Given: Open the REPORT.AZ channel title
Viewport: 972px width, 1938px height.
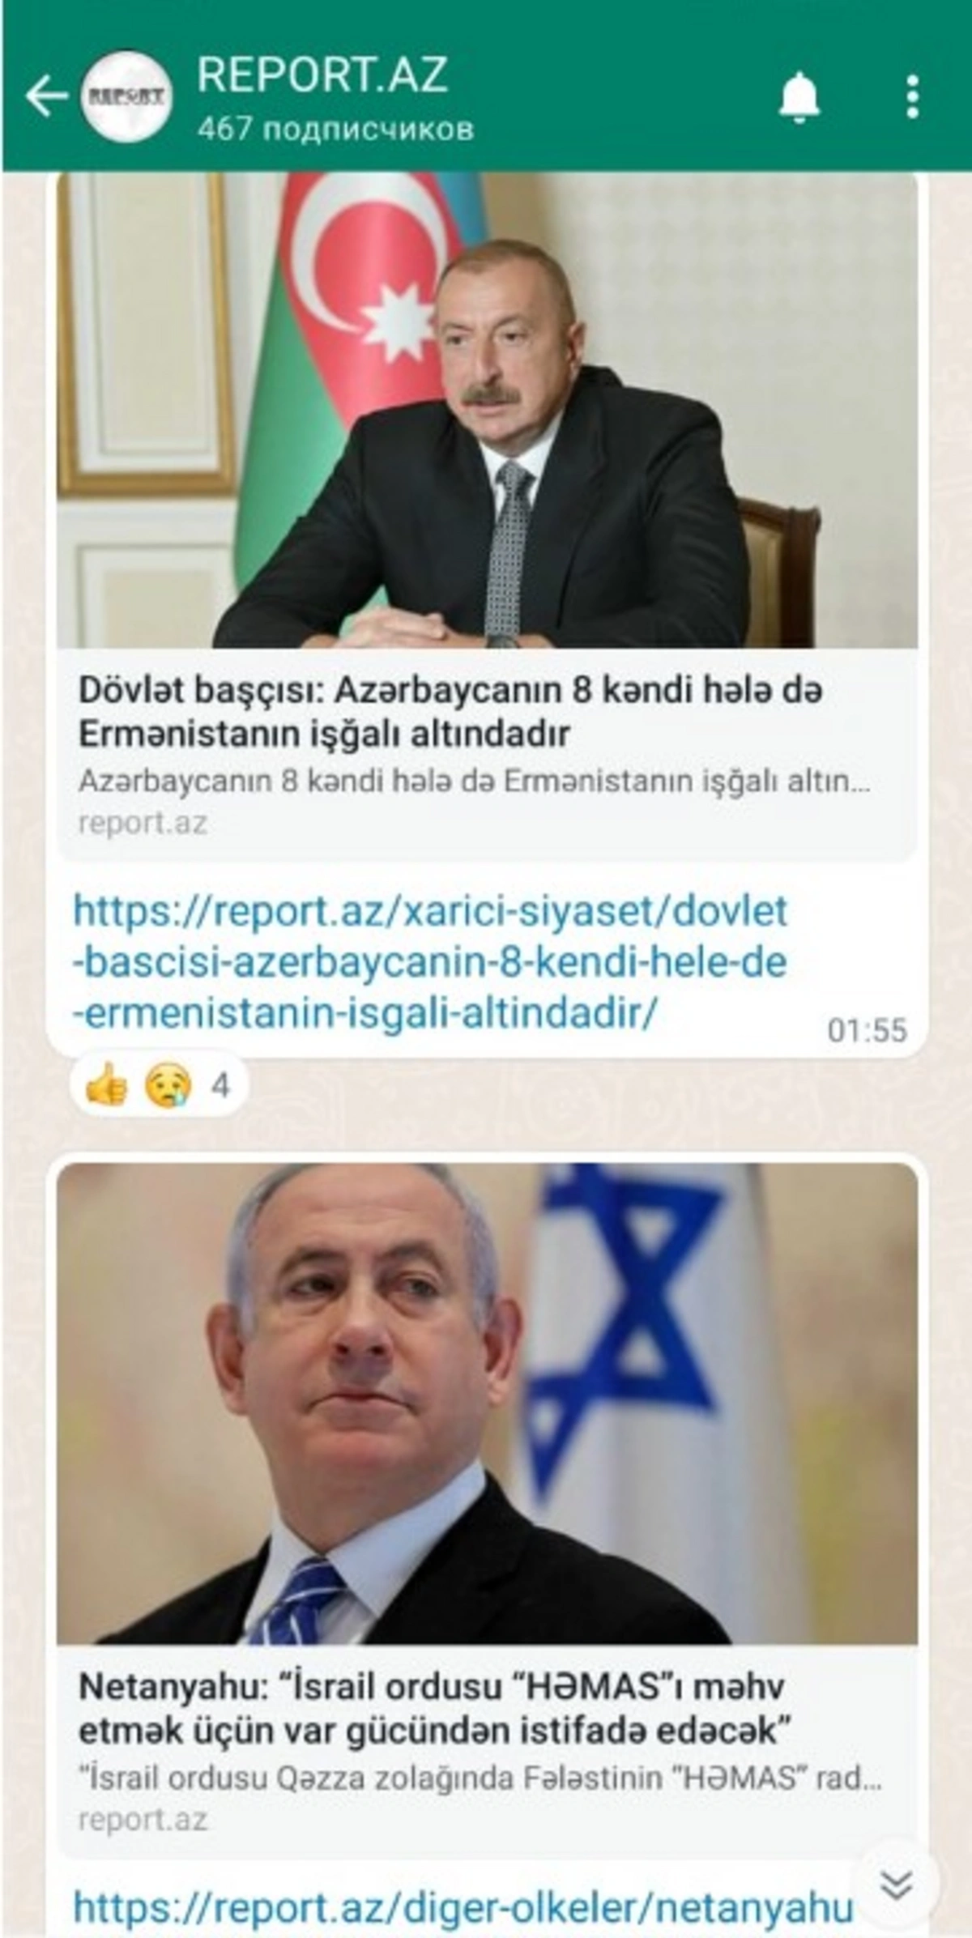Looking at the screenshot, I should [322, 75].
